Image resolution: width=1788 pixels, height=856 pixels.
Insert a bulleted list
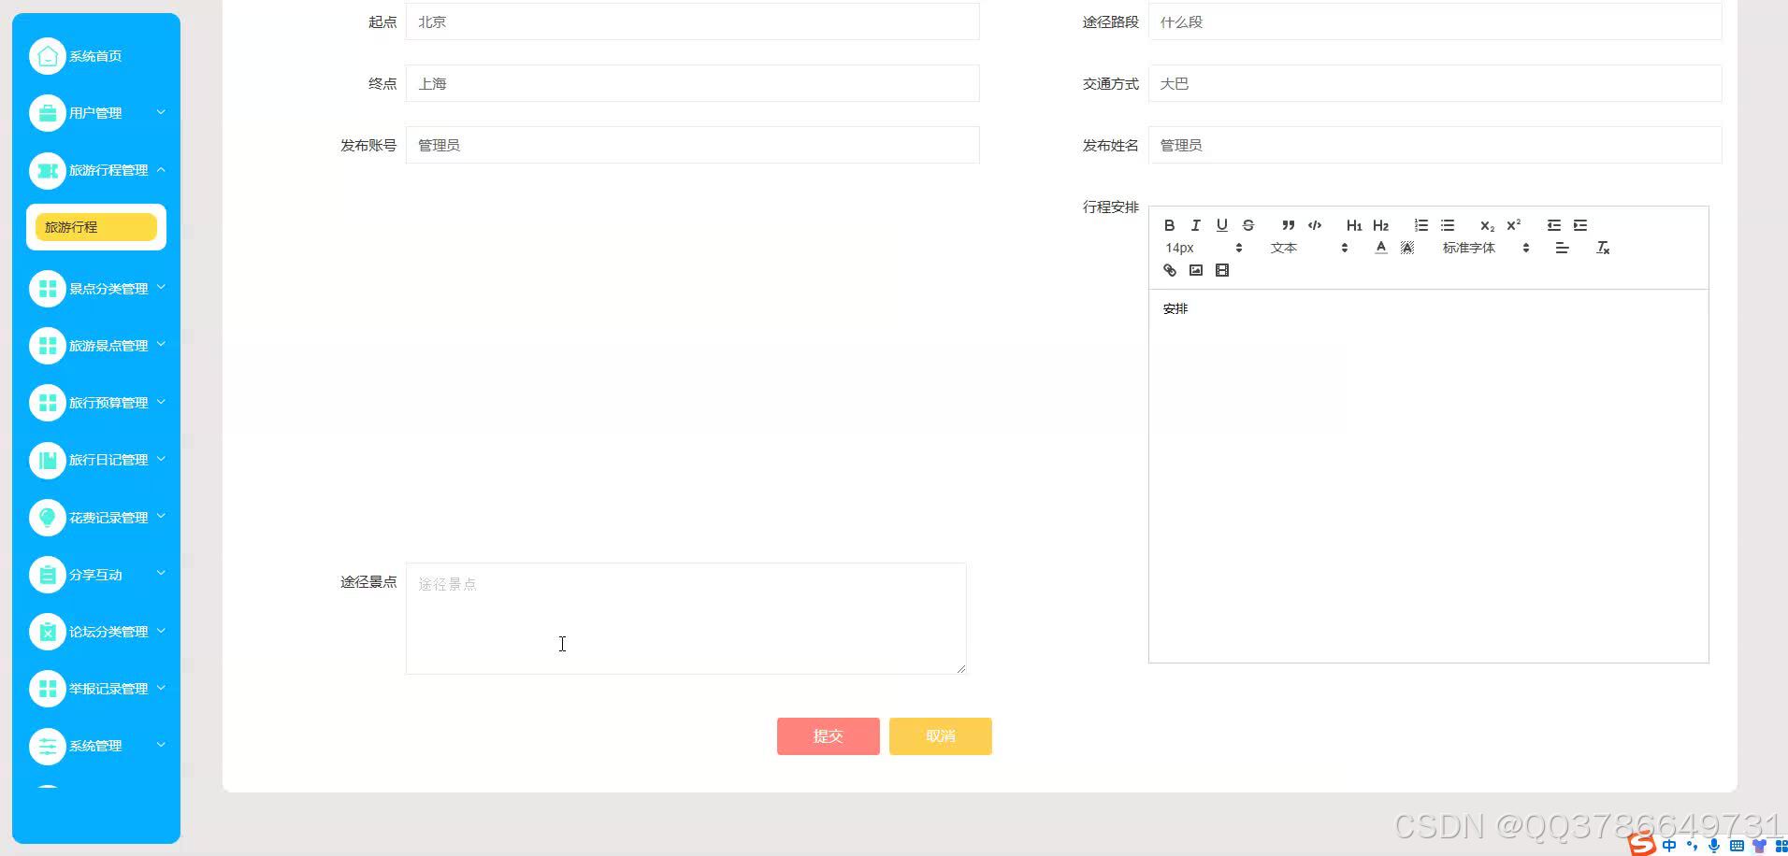tap(1447, 225)
